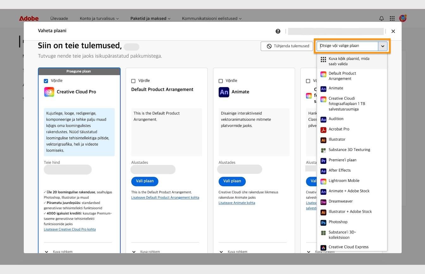Image resolution: width=425 pixels, height=274 pixels.
Task: Open Lisateave Default Product Arrangement kohta link
Action: click(x=165, y=198)
